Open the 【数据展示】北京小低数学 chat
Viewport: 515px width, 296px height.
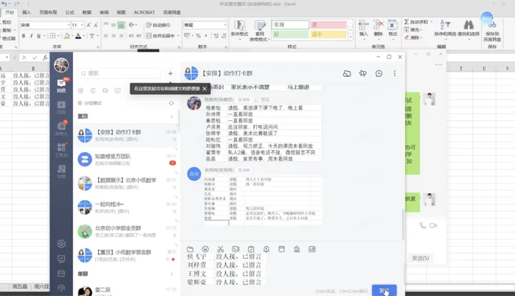pyautogui.click(x=127, y=183)
